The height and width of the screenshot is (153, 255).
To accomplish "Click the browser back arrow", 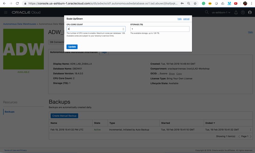I will pyautogui.click(x=4, y=3).
